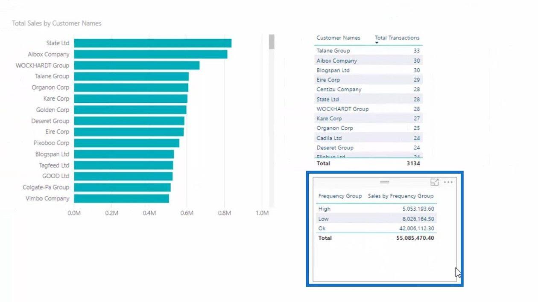Select the WOCKHARDT Group bar
538x302 pixels.
point(137,65)
